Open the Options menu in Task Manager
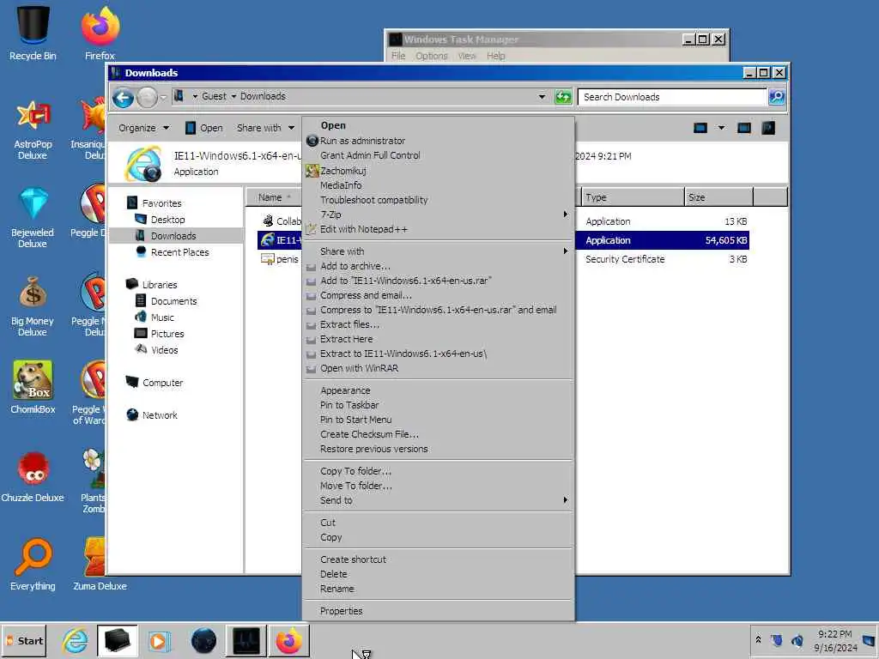 click(432, 56)
